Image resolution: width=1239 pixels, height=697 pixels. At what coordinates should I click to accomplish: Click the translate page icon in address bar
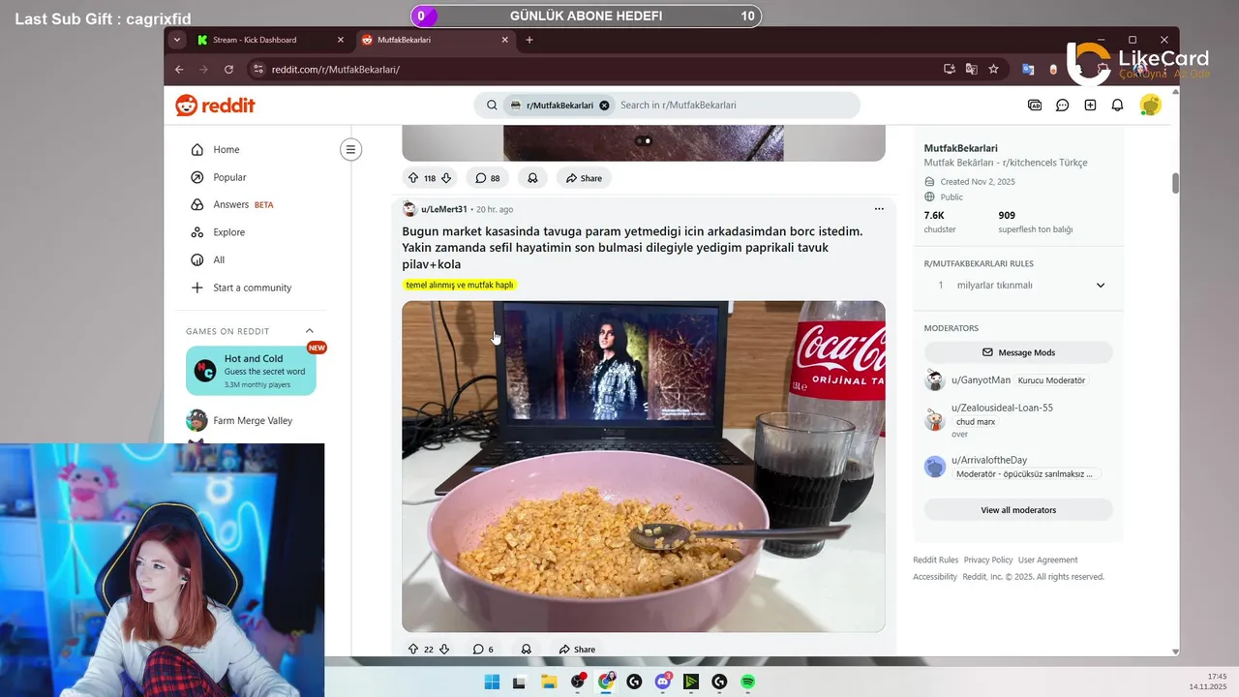click(971, 70)
